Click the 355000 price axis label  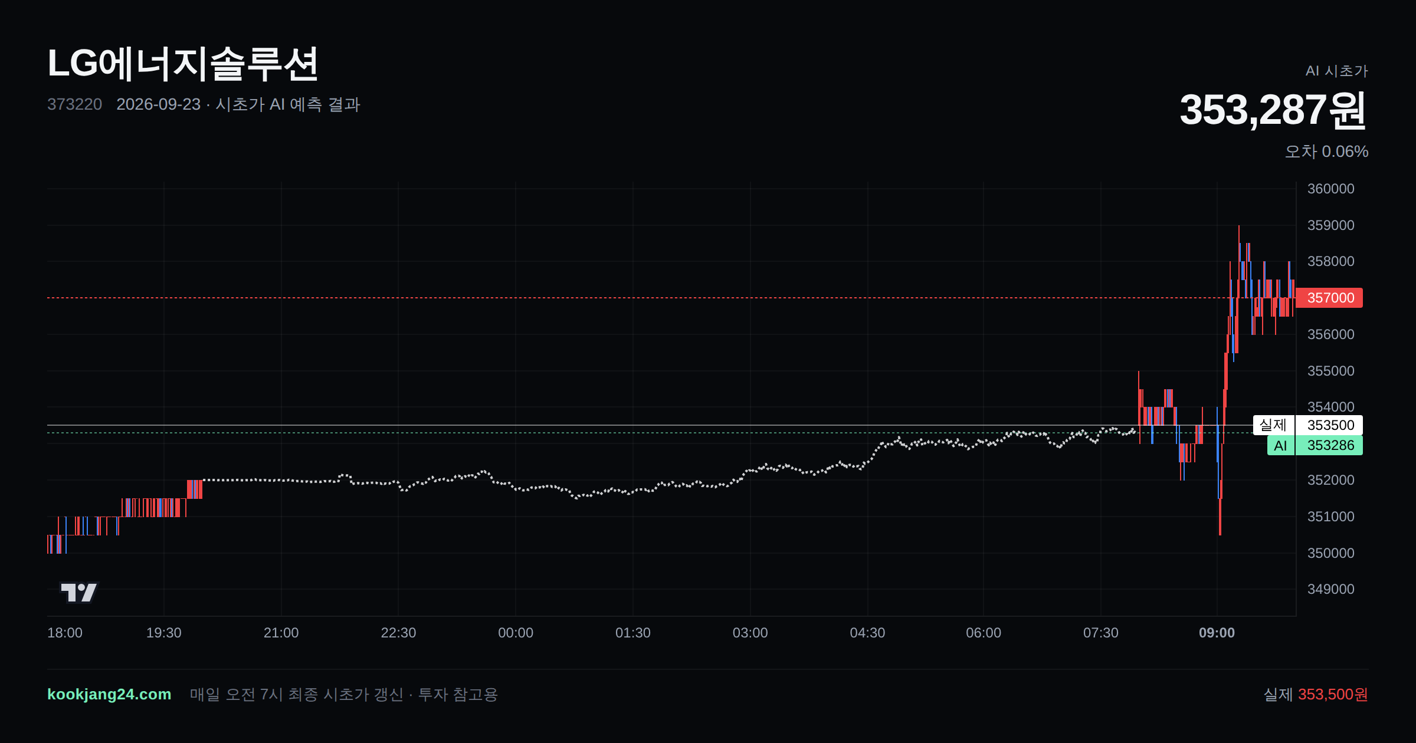(1331, 371)
